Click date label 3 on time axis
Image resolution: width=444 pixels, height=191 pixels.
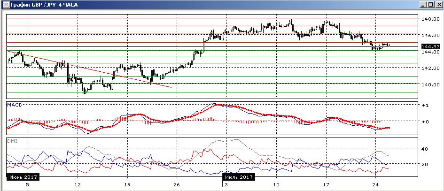226,185
